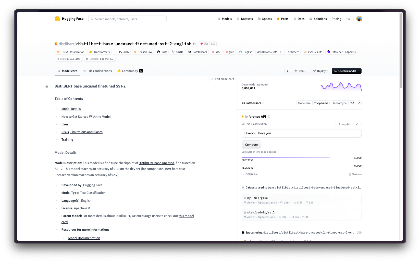Expand the Train dropdown
The image size is (420, 262).
point(300,71)
